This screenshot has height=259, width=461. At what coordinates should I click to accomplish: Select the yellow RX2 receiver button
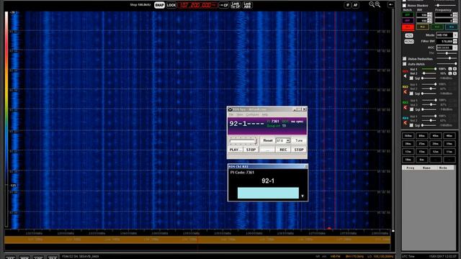(423, 27)
